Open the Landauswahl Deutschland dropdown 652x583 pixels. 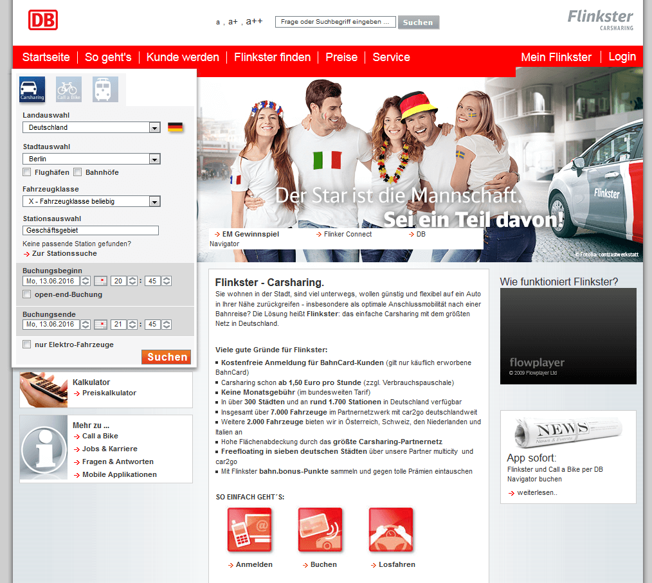pos(91,127)
